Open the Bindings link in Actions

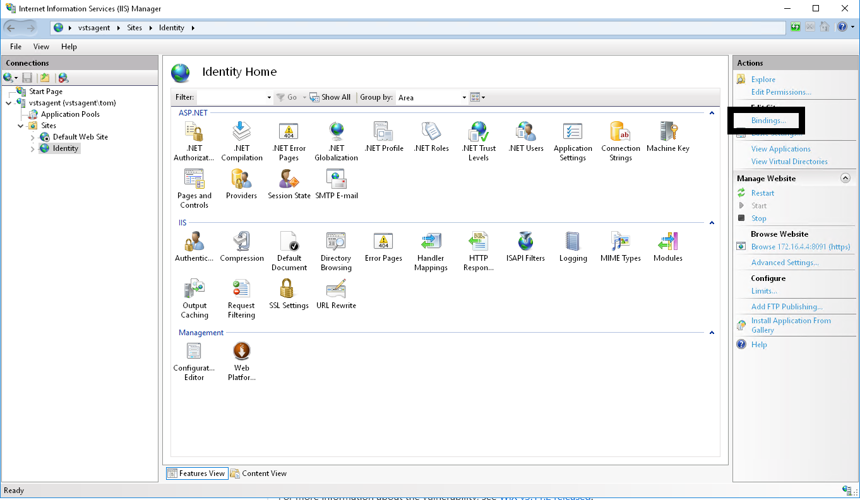click(x=768, y=121)
